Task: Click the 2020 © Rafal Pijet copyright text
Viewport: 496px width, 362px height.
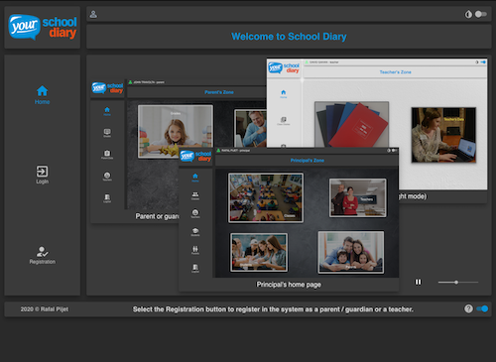Action: [x=45, y=309]
